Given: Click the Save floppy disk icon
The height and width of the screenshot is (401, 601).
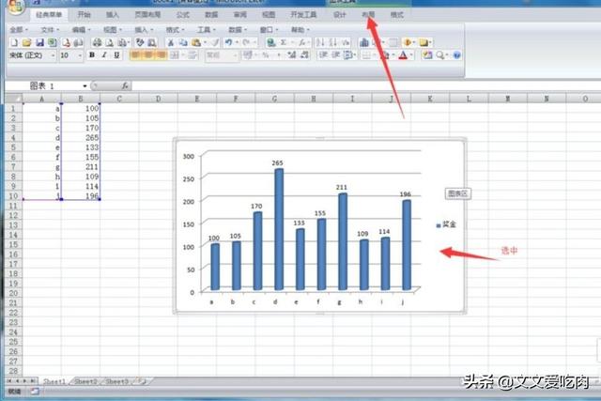Looking at the screenshot, I should click(39, 42).
